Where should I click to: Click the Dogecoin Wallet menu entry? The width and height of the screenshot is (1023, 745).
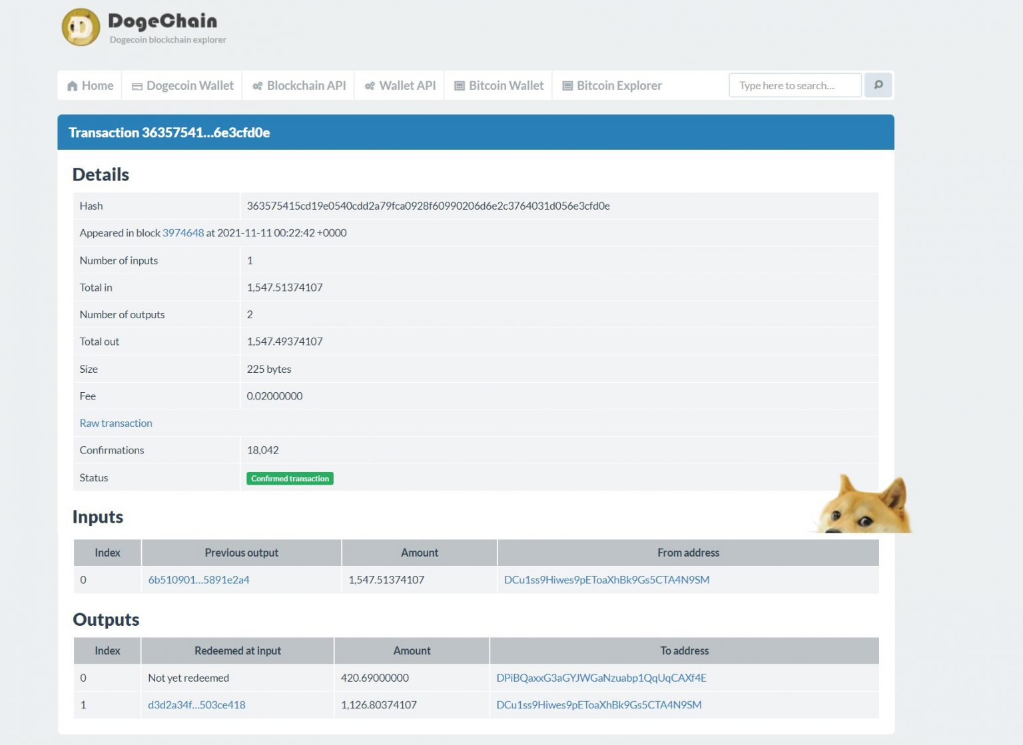pyautogui.click(x=188, y=85)
